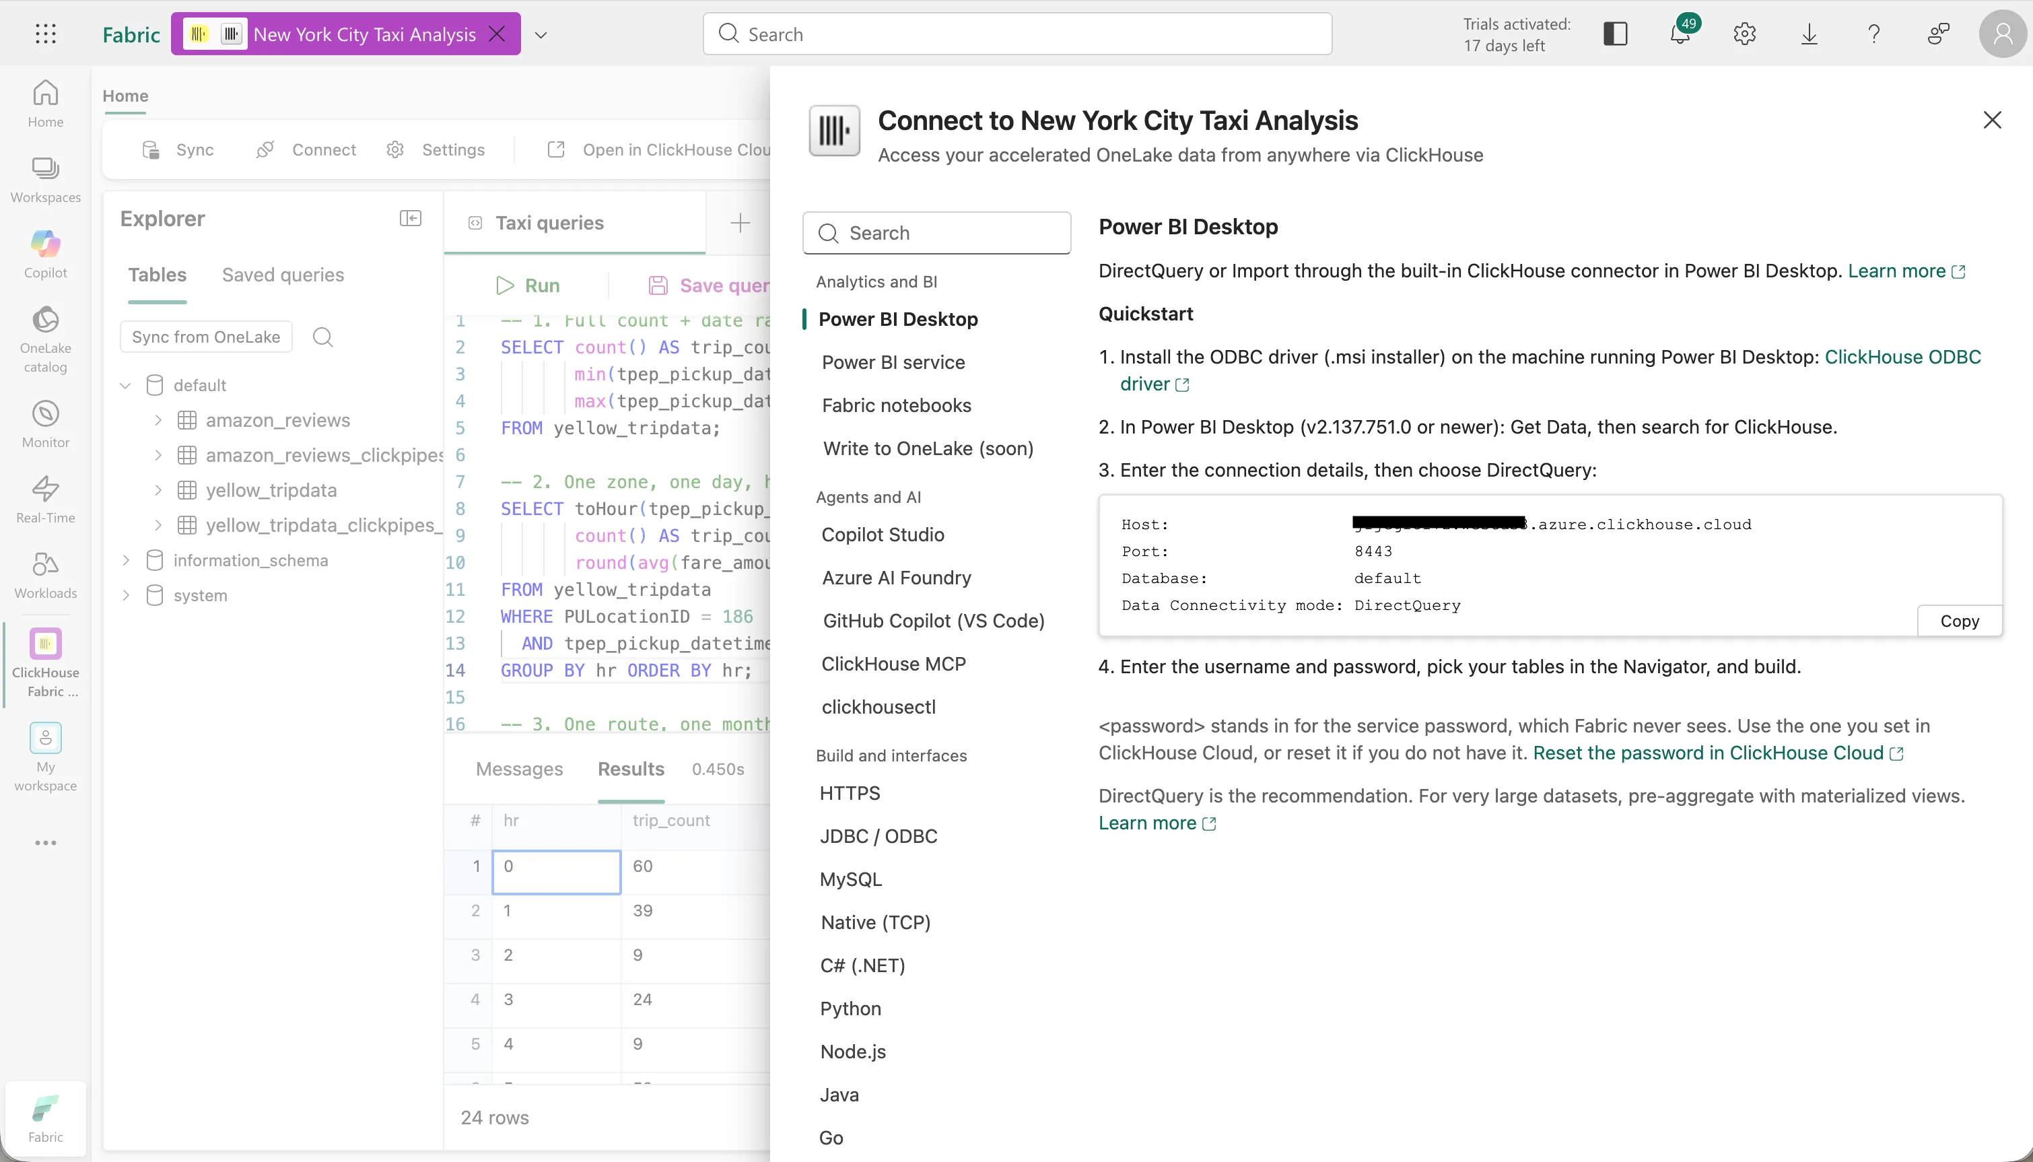Open the help question mark icon
This screenshot has height=1162, width=2033.
tap(1874, 34)
